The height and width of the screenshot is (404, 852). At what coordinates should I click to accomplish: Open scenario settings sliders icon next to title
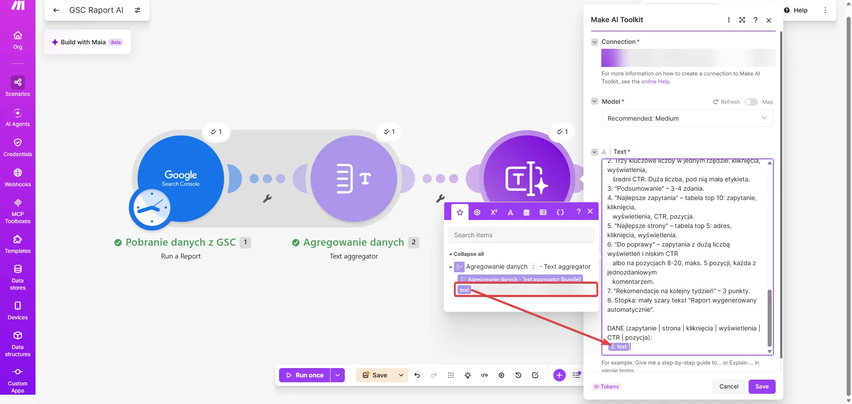coord(138,10)
